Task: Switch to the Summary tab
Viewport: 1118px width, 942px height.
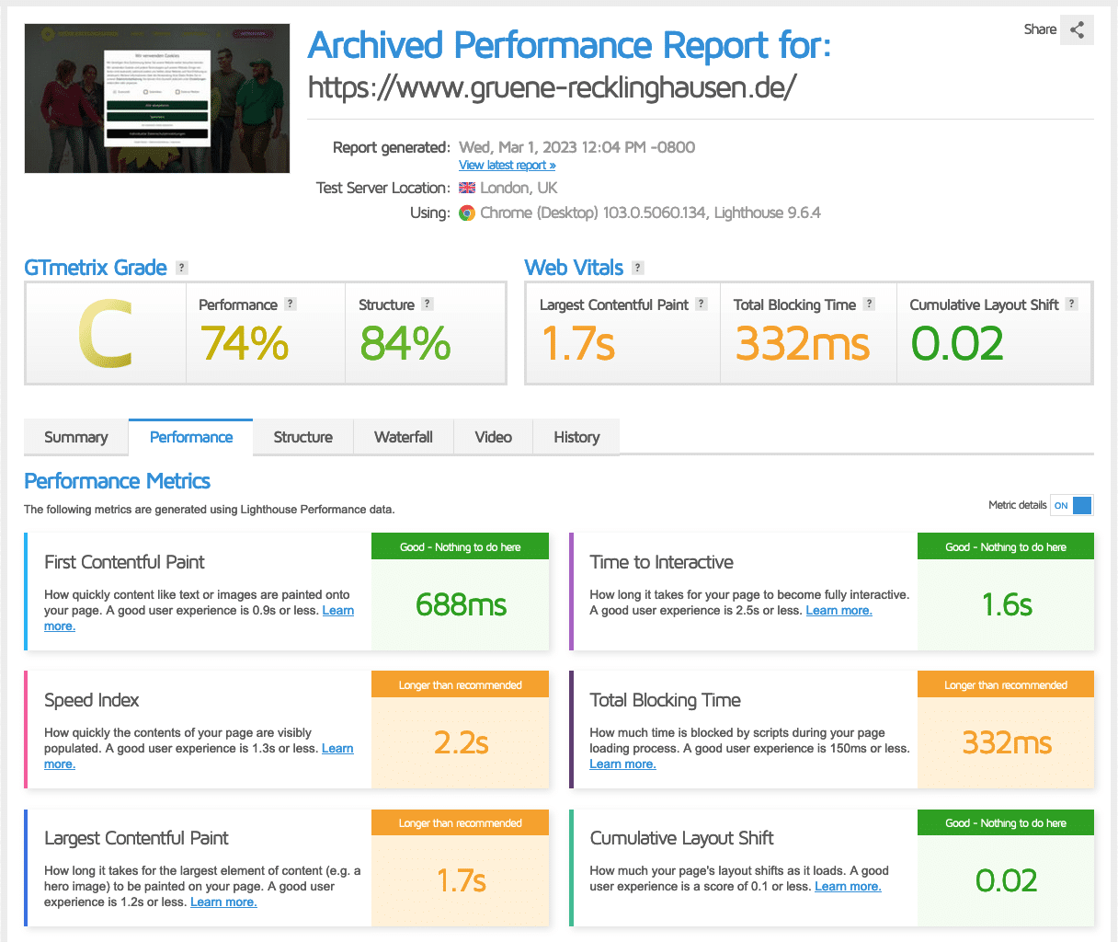Action: (x=76, y=437)
